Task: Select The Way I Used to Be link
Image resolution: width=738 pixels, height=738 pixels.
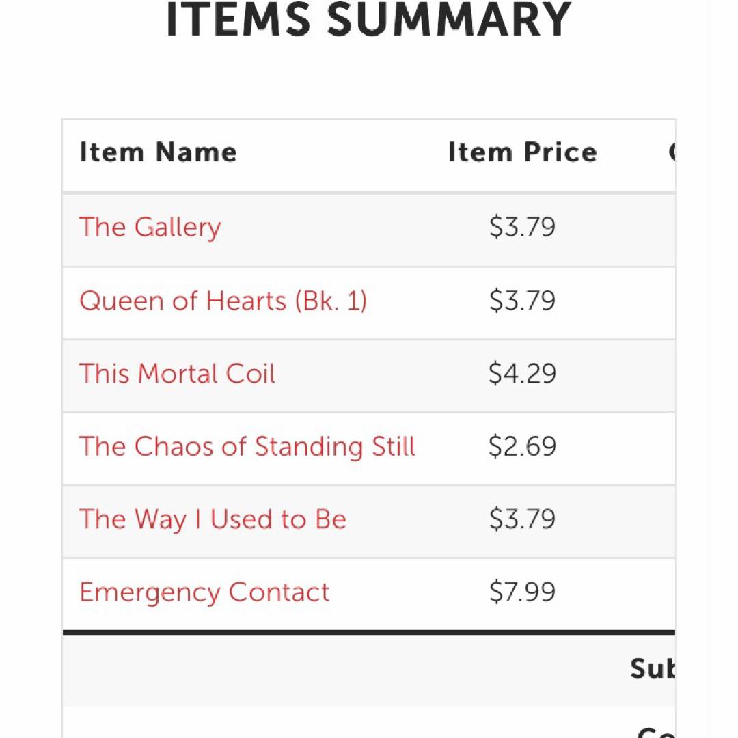Action: [213, 519]
